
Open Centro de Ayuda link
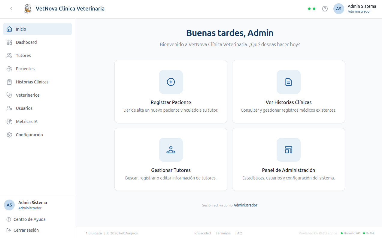tap(29, 219)
